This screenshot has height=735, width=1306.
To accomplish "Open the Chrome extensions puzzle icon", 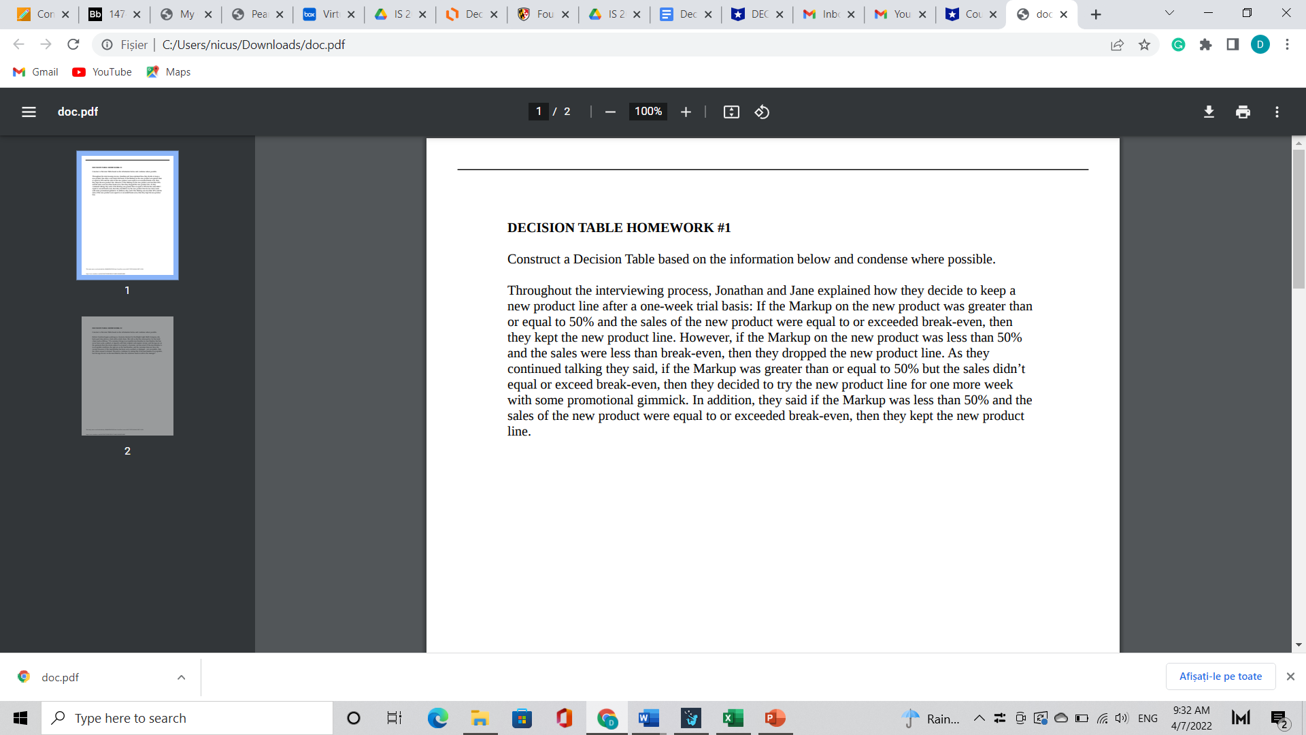I will [1205, 45].
